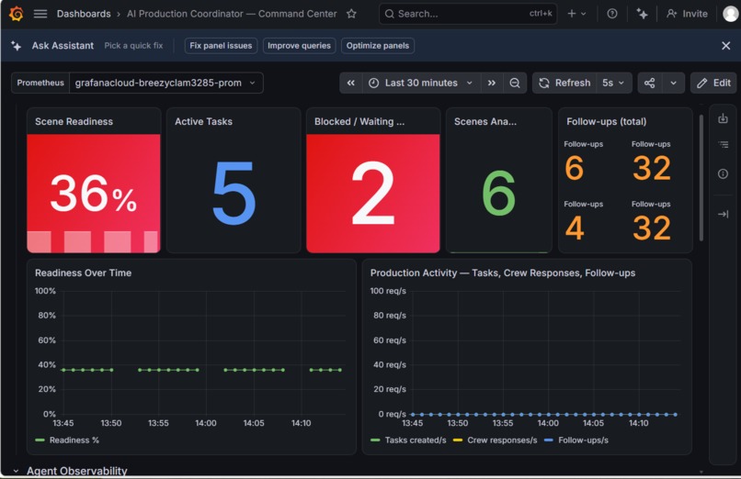Viewport: 741px width, 479px height.
Task: Open Active Tasks panel title
Action: pos(204,122)
